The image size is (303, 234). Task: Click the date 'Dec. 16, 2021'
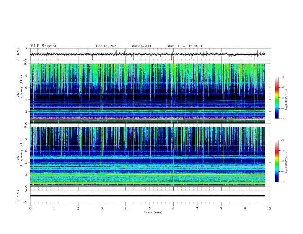tap(107, 46)
